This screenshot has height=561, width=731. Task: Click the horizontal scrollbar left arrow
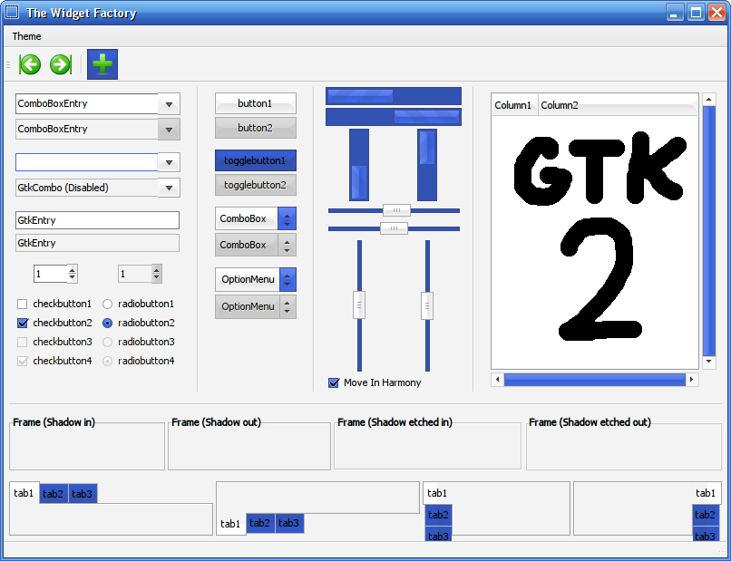pyautogui.click(x=497, y=380)
